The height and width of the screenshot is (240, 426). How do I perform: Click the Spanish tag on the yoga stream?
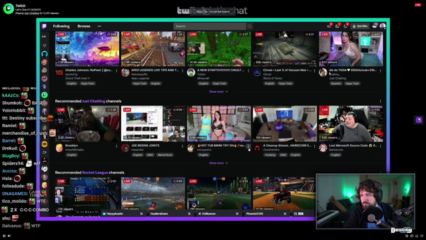pyautogui.click(x=335, y=83)
